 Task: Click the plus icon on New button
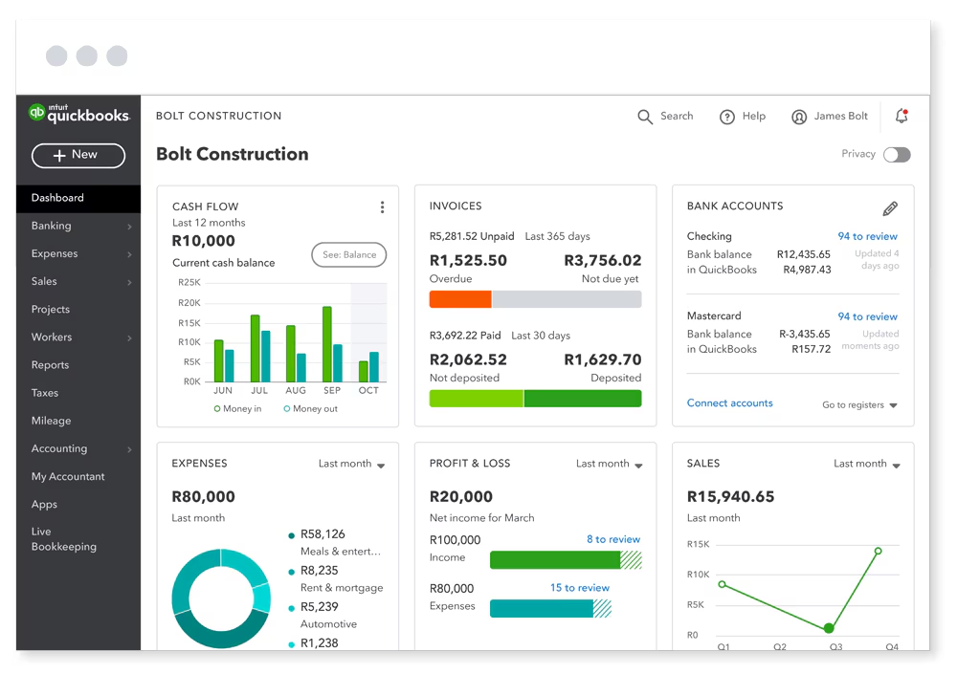[x=59, y=156]
